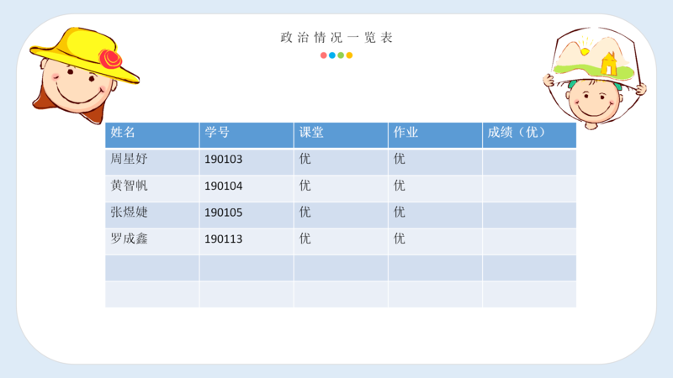
Task: Select the 课堂 header cell
Action: coord(341,135)
